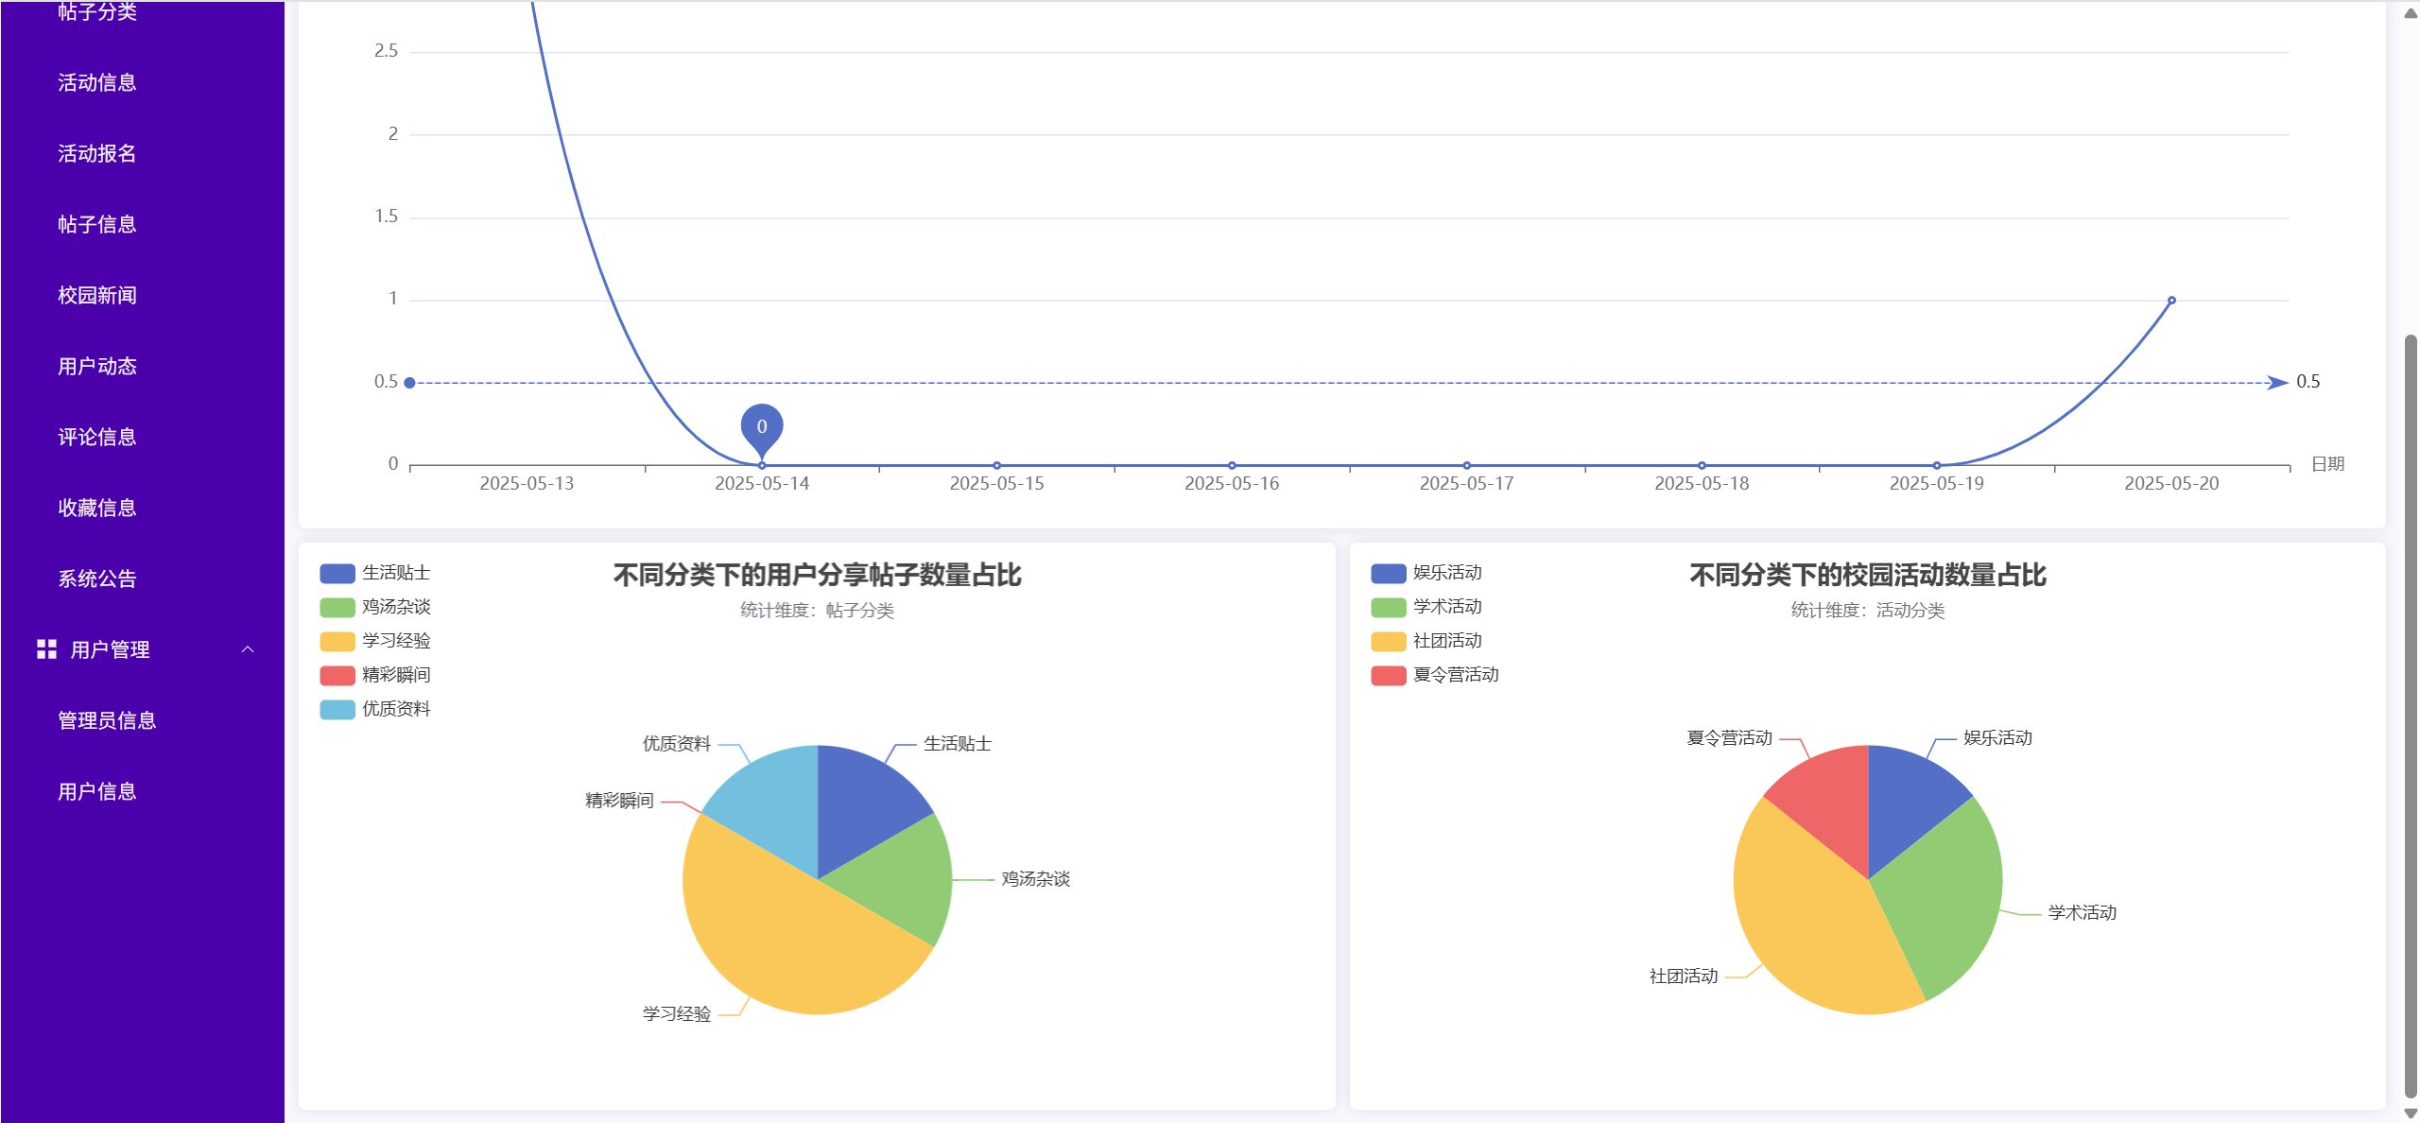Open 活动信息 menu item
Viewport: 2420px width, 1123px height.
tap(96, 82)
